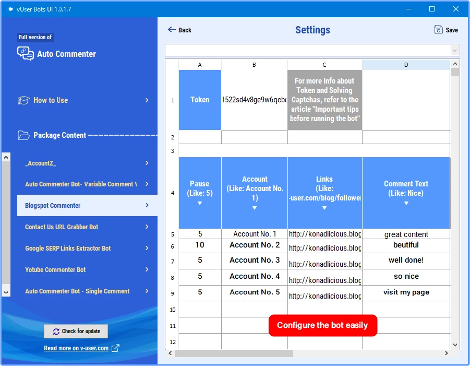The height and width of the screenshot is (366, 470).
Task: Click the Auto Commenter chat bubbles logo
Action: 26,54
